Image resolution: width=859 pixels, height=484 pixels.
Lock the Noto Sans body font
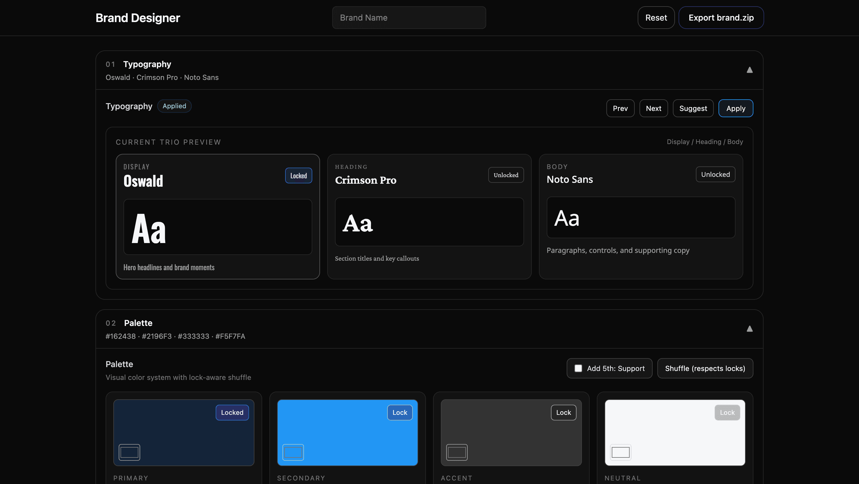tap(715, 174)
